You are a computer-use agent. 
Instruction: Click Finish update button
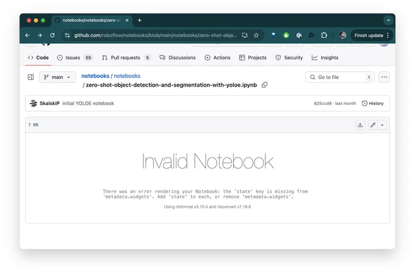click(369, 35)
